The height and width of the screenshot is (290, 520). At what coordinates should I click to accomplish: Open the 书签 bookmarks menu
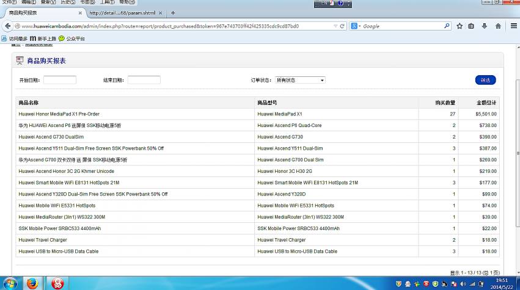(87, 2)
